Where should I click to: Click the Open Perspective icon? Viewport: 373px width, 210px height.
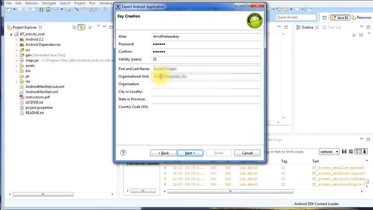(325, 17)
